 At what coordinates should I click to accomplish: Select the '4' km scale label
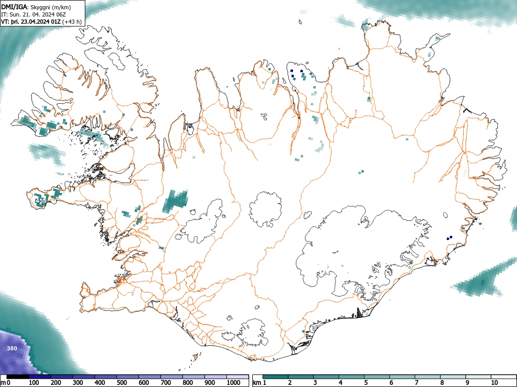[x=341, y=383]
